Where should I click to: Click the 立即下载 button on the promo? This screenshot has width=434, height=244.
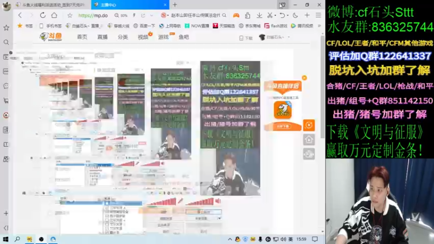[283, 126]
